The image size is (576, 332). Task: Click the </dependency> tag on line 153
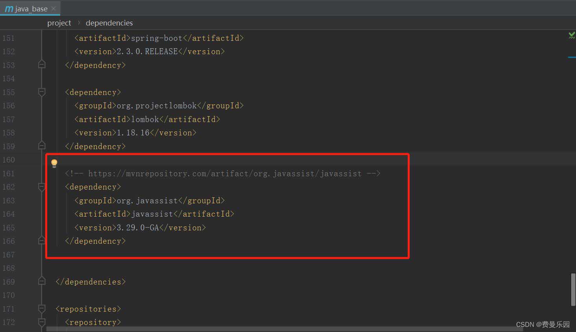95,65
